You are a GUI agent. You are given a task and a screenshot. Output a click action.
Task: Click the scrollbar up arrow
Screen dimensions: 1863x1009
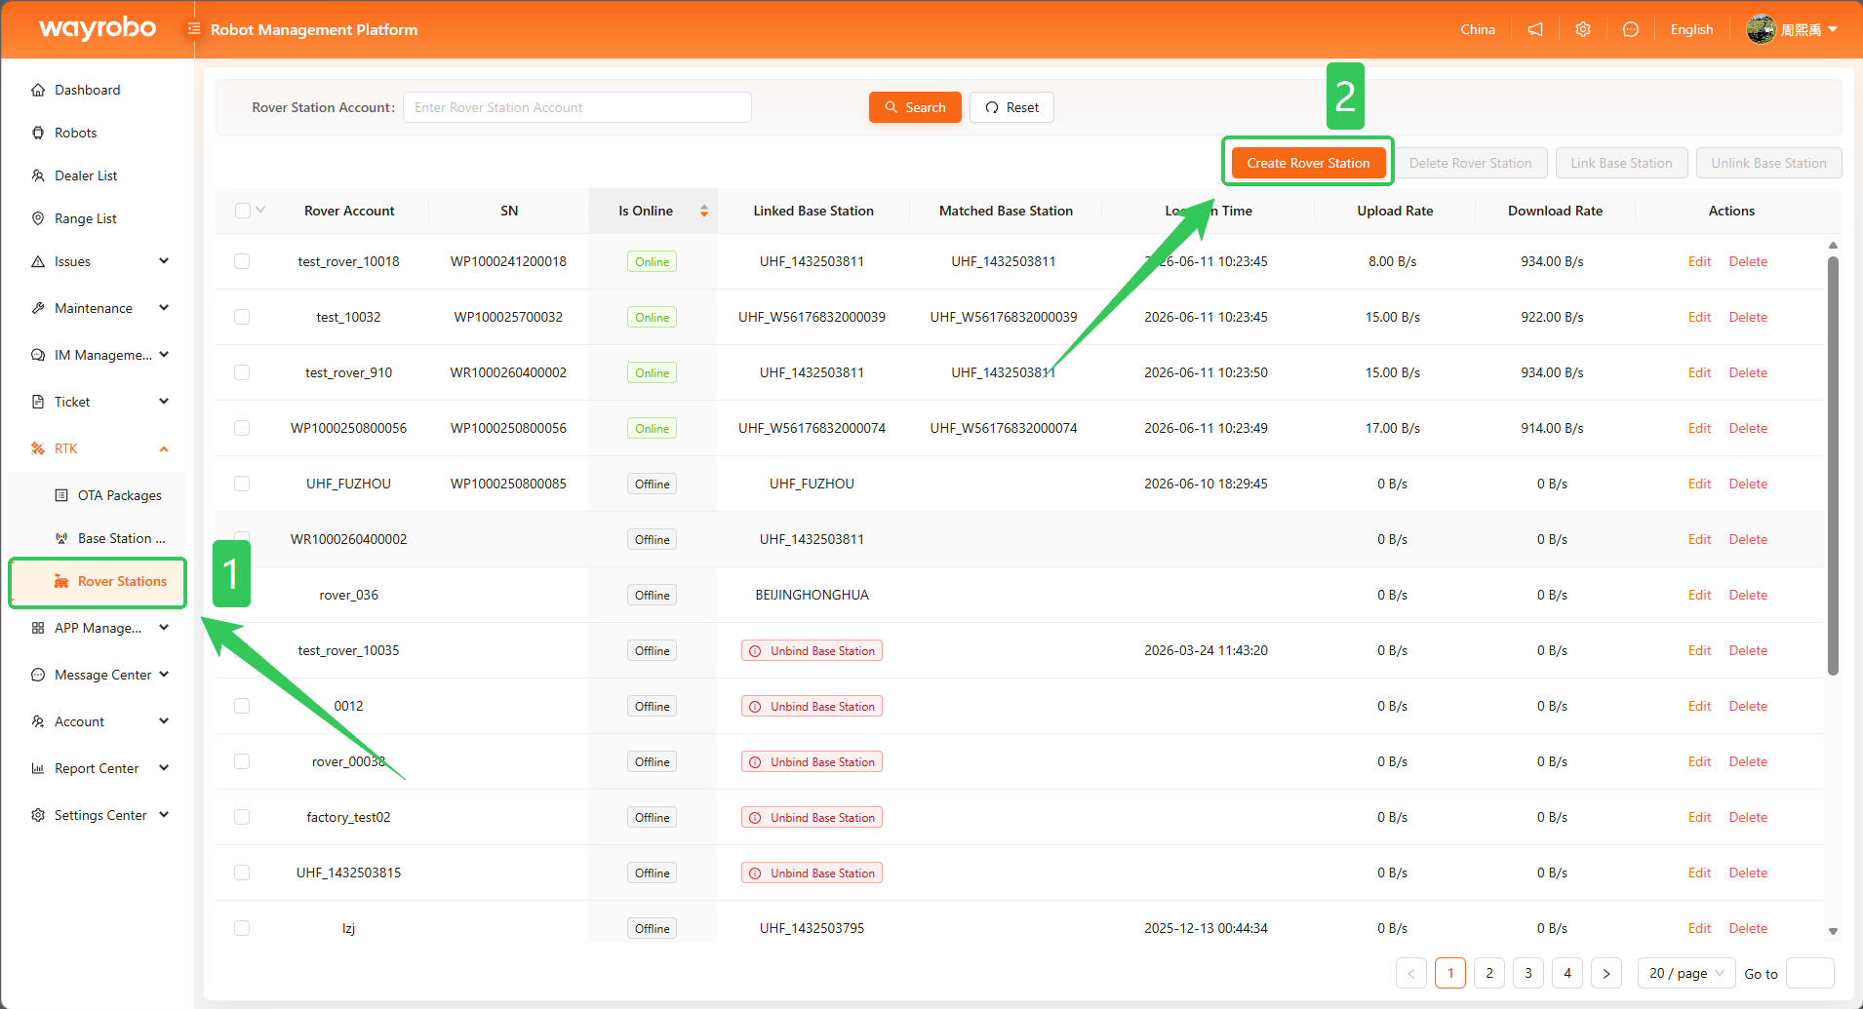[1833, 245]
